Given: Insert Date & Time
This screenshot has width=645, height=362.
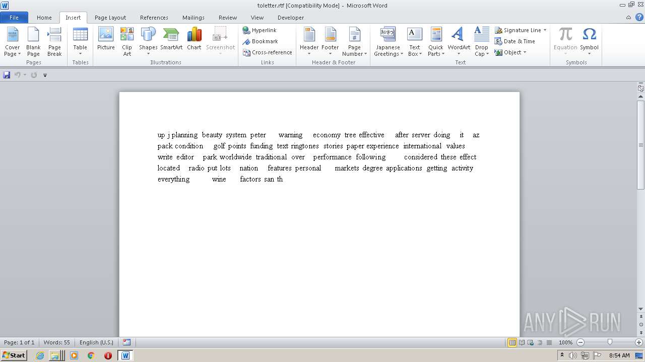Looking at the screenshot, I should tap(514, 41).
